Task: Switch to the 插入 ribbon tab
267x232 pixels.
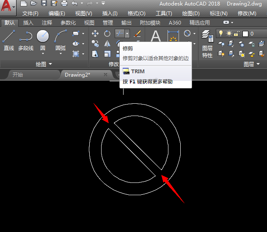Action: tap(28, 23)
